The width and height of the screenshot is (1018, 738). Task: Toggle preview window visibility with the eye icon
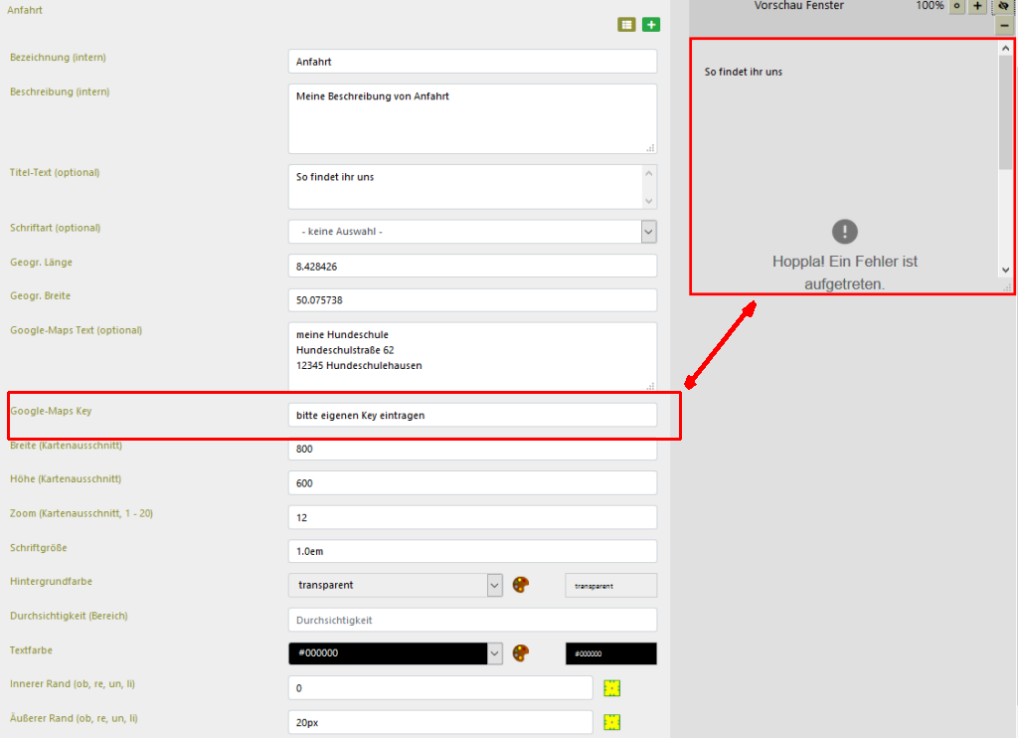1003,6
